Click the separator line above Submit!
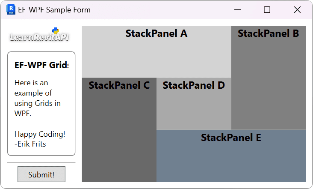The height and width of the screenshot is (189, 313). coord(41,163)
